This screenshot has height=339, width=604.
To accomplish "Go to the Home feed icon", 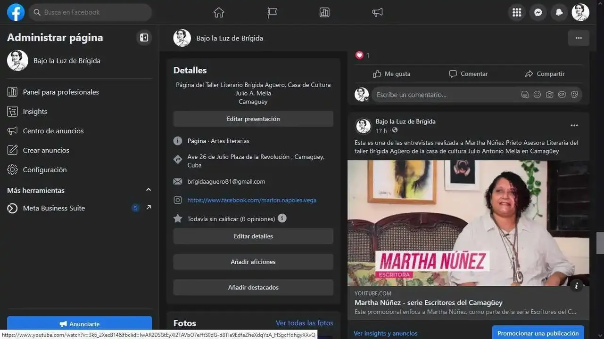I will [219, 13].
